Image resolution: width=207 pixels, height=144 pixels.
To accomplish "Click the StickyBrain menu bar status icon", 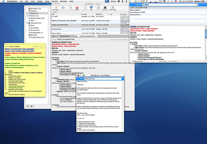I will coord(107,1).
